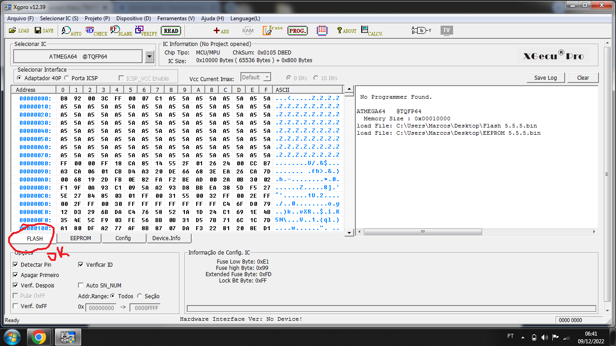
Task: Open the Ferramentas (V) menu
Action: [x=176, y=18]
